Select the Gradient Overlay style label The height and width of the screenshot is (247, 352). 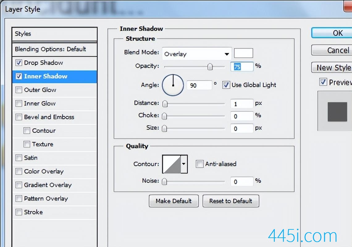pyautogui.click(x=48, y=185)
